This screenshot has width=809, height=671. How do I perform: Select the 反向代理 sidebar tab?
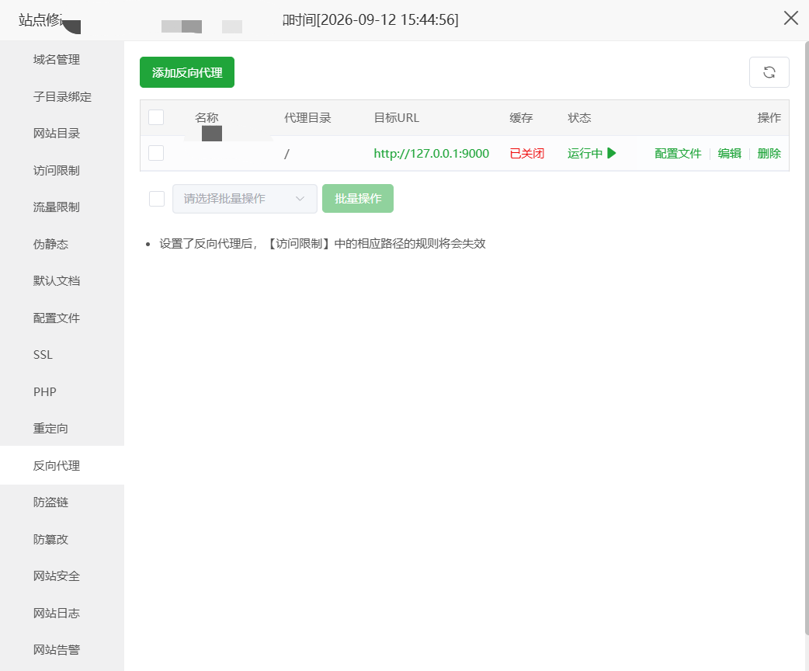(62, 465)
